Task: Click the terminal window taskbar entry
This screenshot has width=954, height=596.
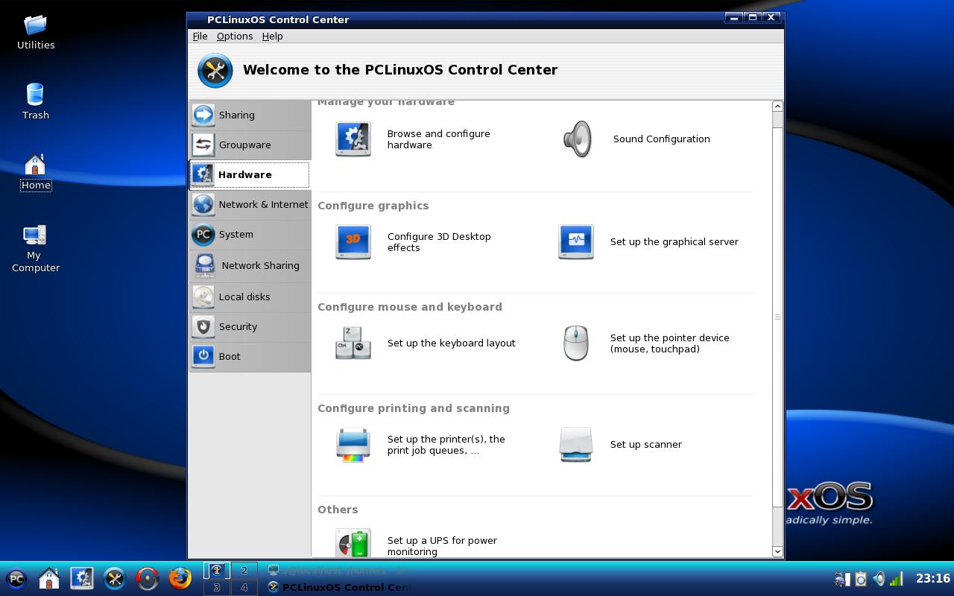Action: click(x=338, y=570)
